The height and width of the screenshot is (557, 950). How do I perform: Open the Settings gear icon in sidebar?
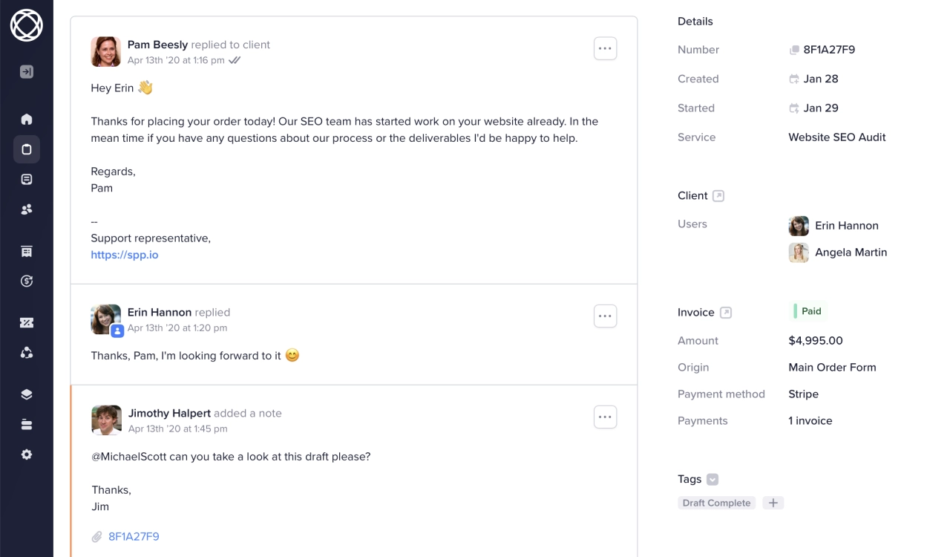[x=27, y=455]
